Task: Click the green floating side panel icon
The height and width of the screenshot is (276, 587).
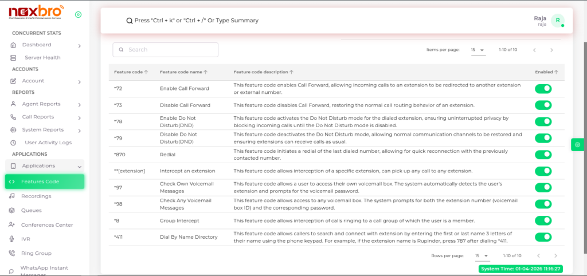Action: click(577, 145)
